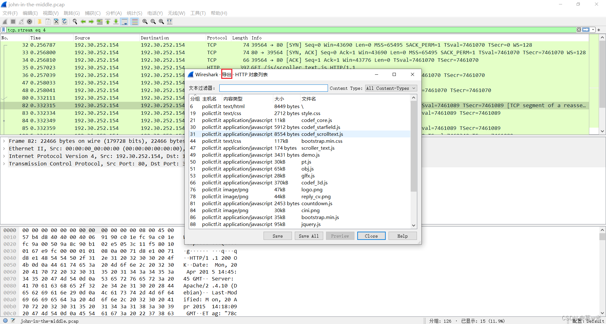Sort packet list by Source column header
This screenshot has height=324, width=606.
pyautogui.click(x=106, y=38)
